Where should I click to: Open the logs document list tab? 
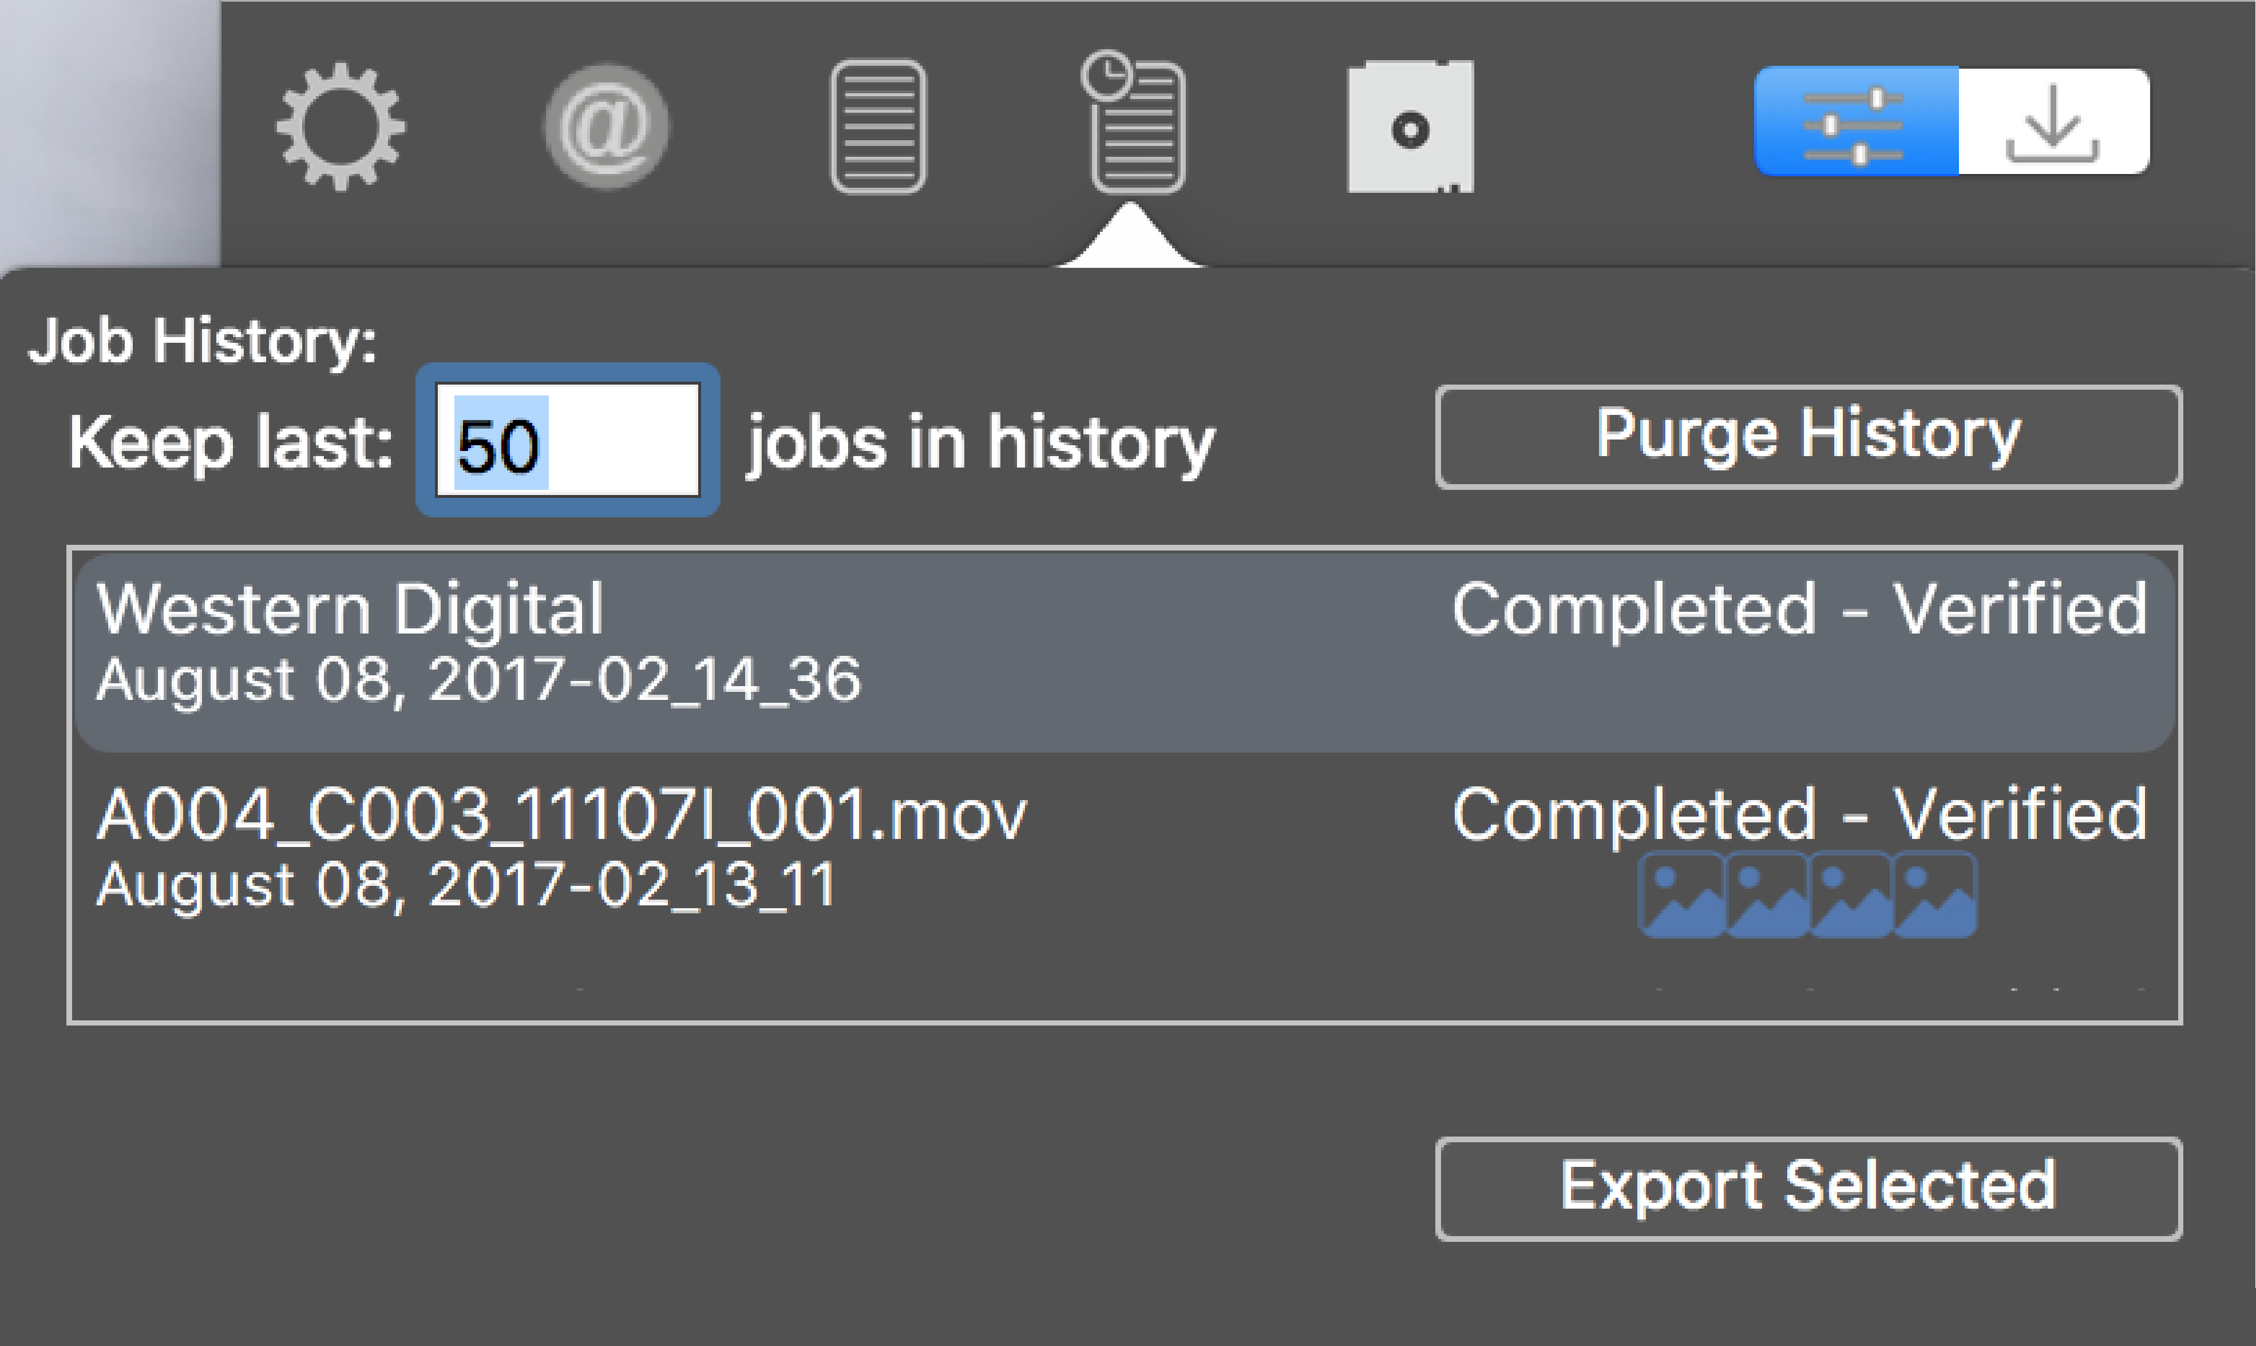pos(878,127)
